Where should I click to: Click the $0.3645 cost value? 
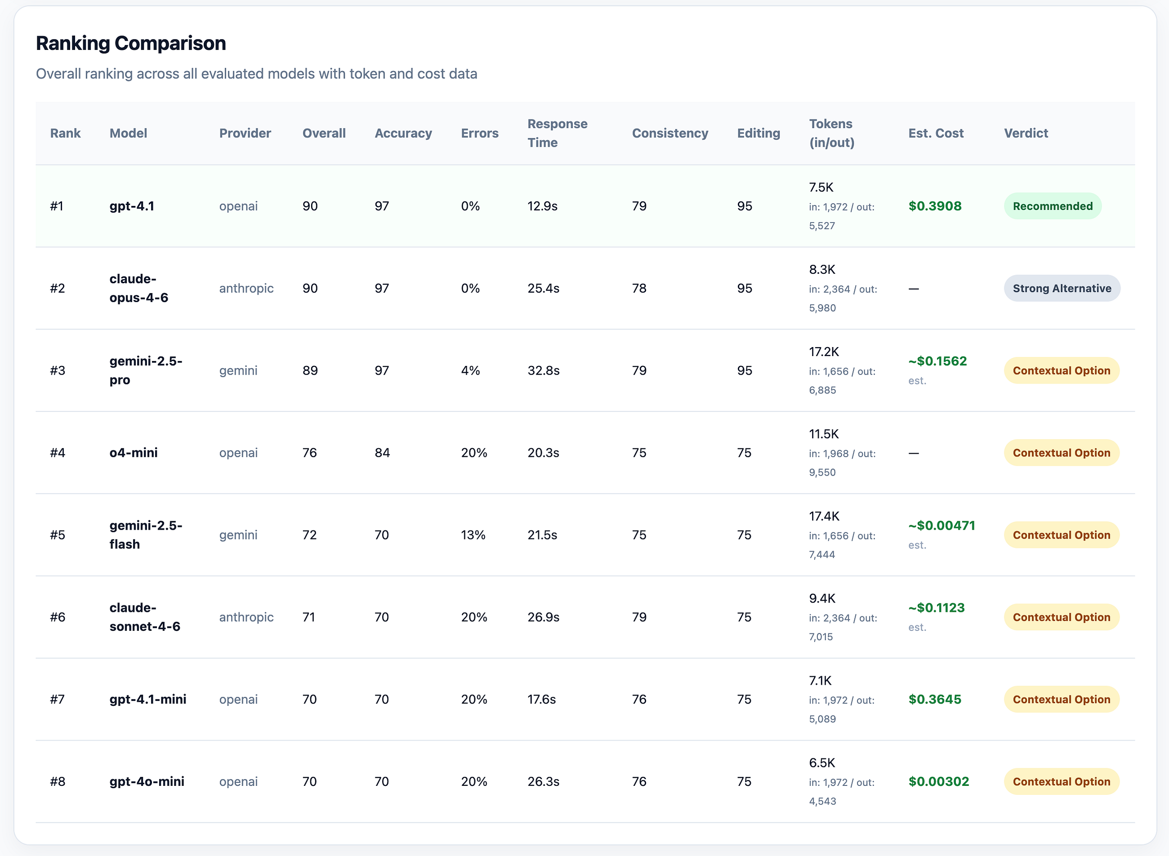[935, 700]
